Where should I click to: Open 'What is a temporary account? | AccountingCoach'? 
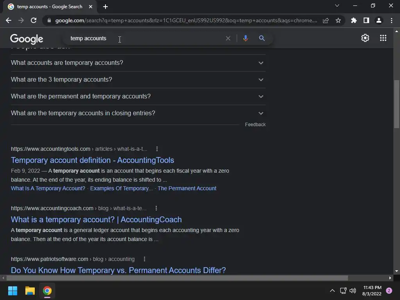coord(96,220)
